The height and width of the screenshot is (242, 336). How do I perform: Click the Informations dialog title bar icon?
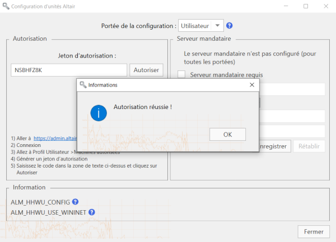(x=83, y=85)
